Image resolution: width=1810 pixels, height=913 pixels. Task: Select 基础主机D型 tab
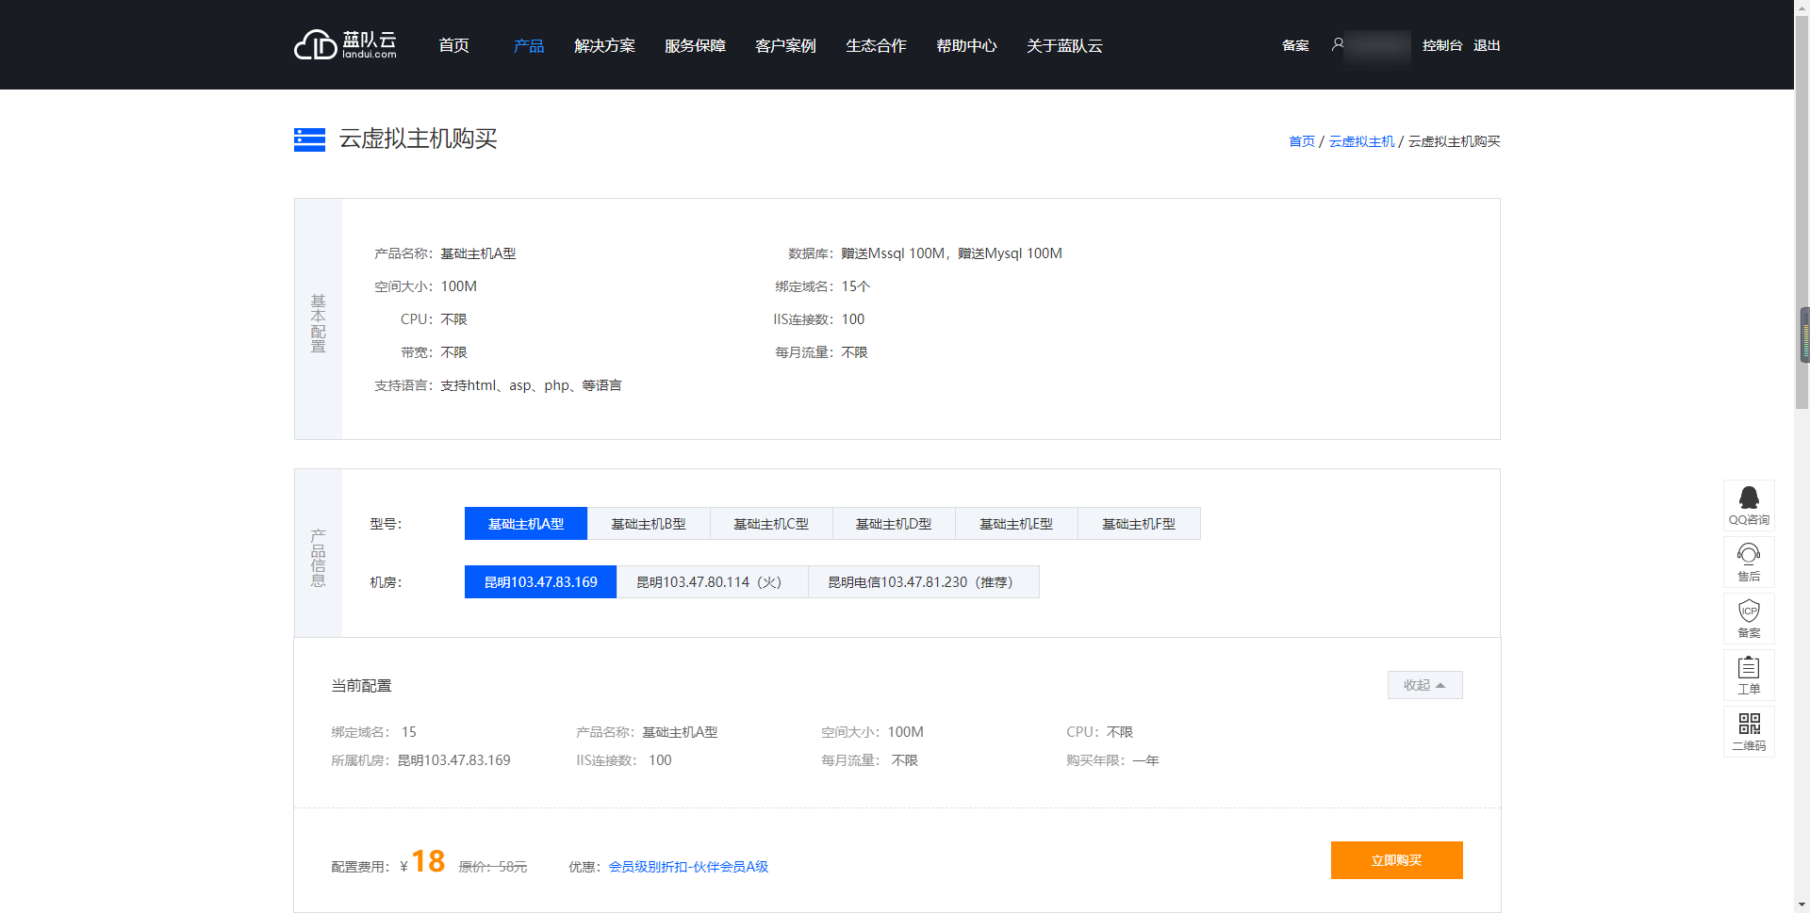[893, 523]
